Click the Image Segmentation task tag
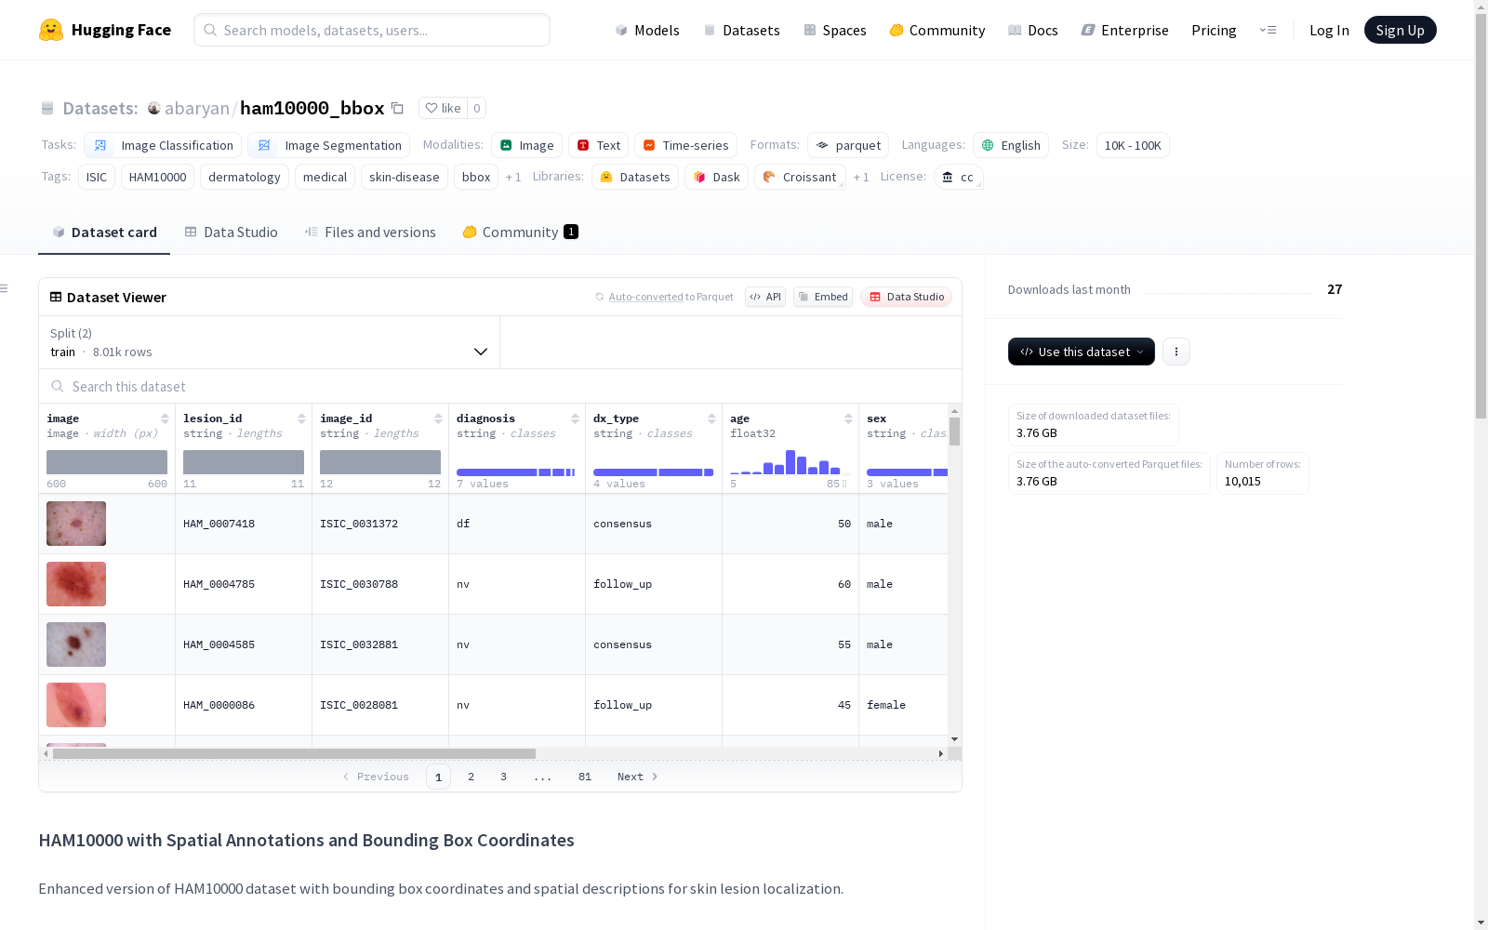 pos(328,145)
